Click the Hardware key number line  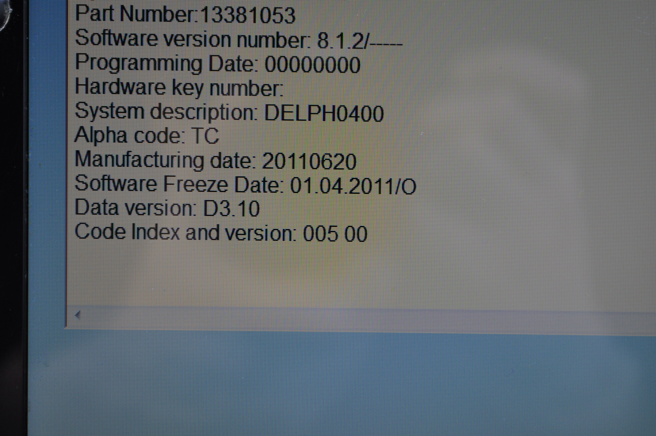coord(179,87)
